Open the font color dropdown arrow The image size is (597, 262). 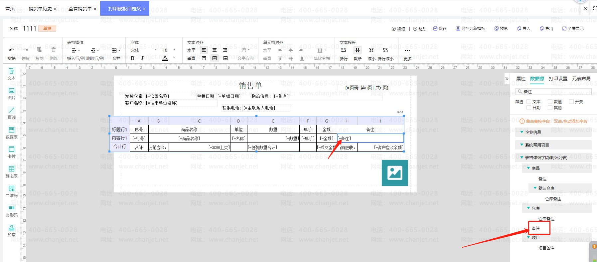click(x=174, y=58)
